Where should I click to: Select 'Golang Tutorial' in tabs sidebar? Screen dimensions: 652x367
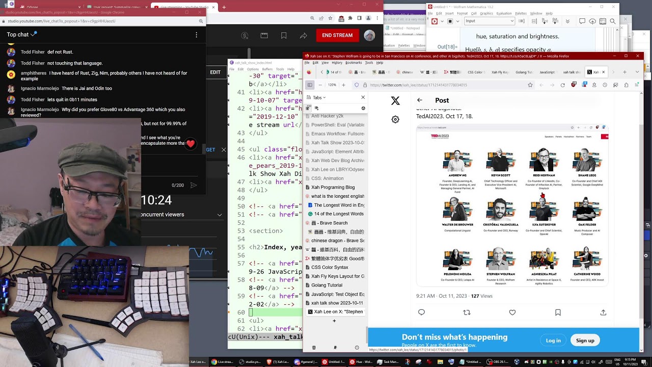pyautogui.click(x=335, y=285)
